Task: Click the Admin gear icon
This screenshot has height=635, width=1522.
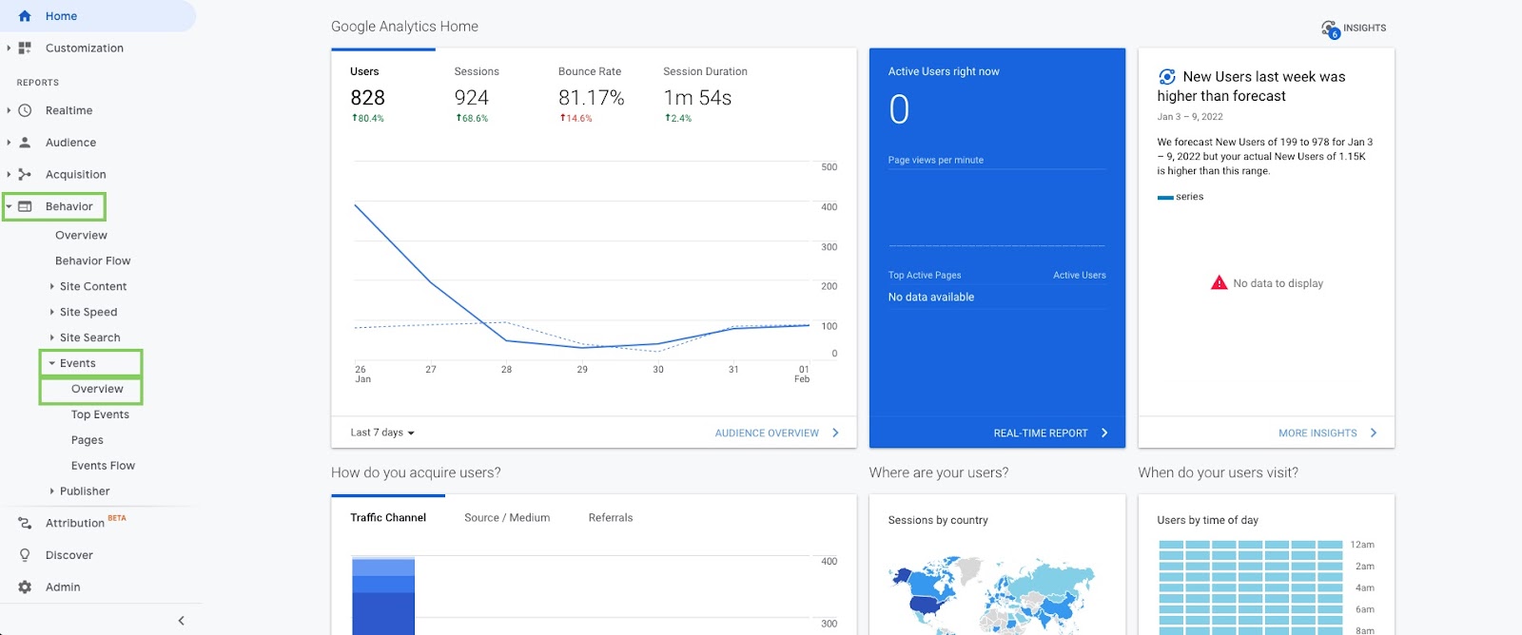Action: (25, 587)
